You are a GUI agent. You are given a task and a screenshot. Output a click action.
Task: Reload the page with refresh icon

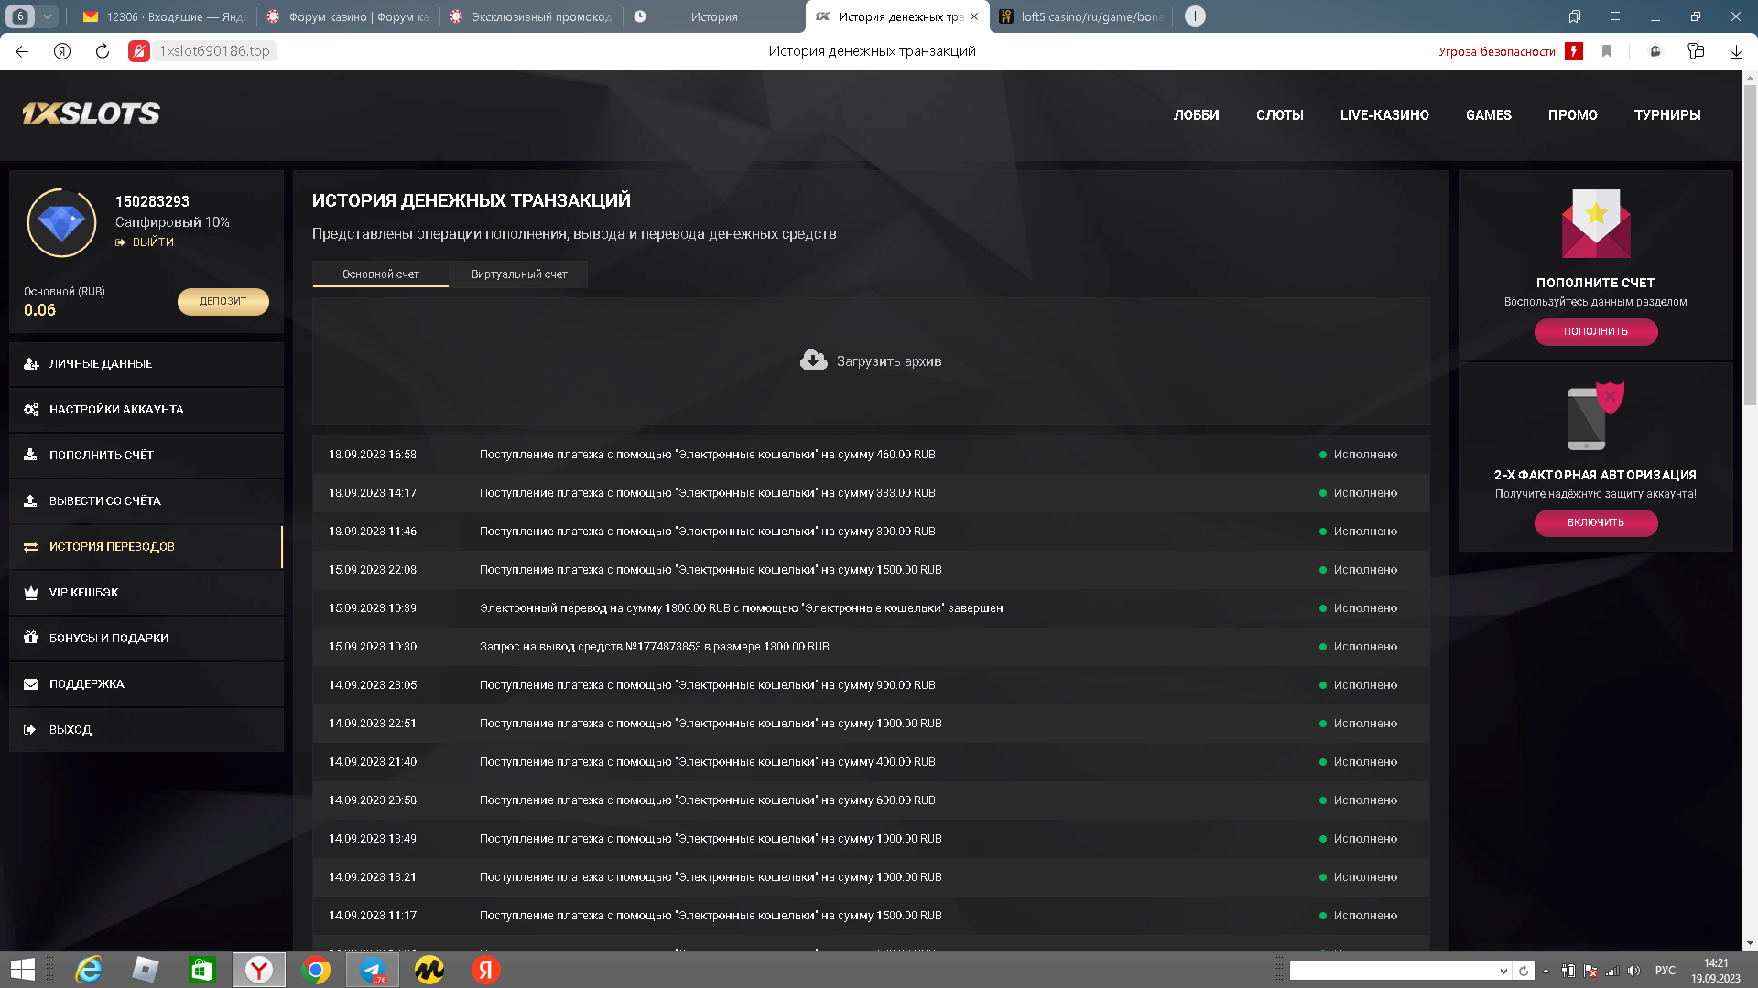tap(102, 51)
